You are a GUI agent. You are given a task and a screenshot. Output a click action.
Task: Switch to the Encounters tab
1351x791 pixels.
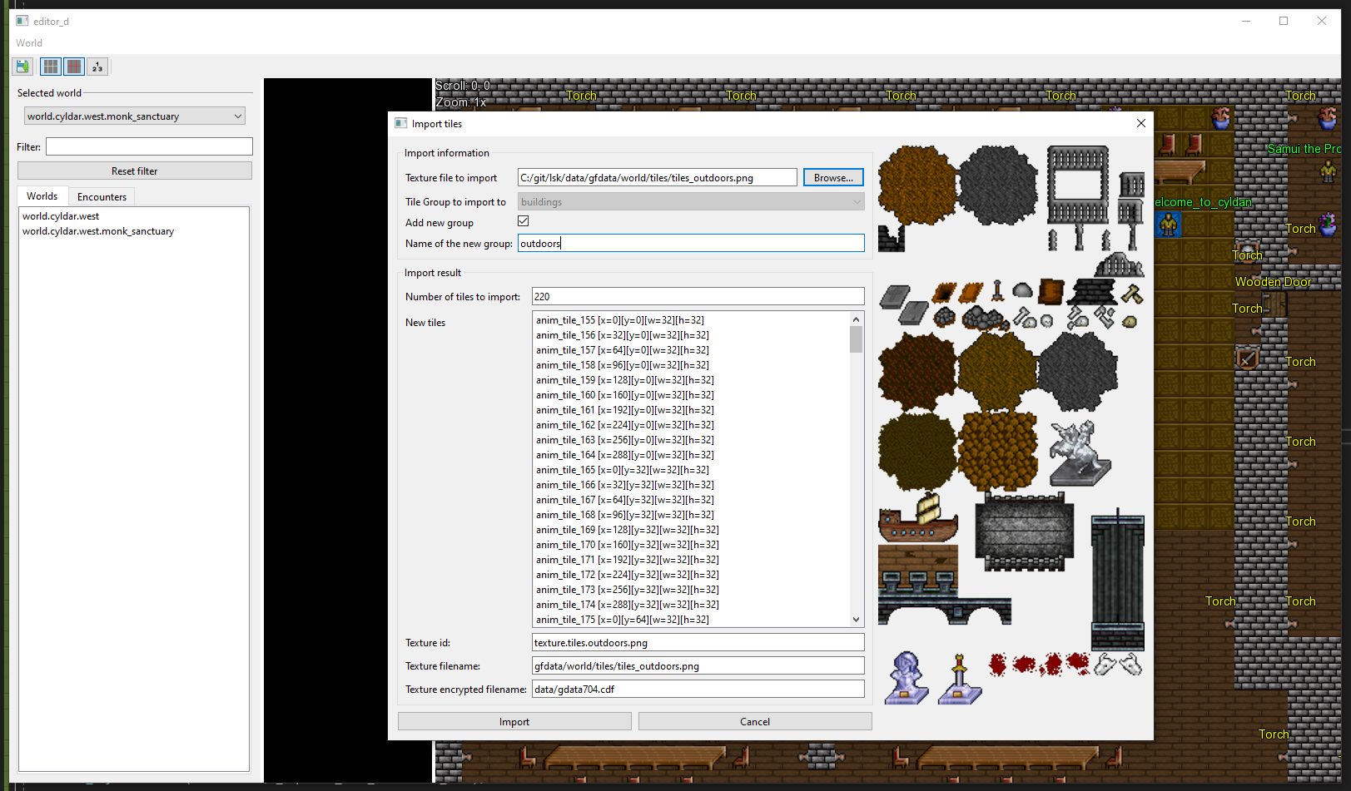click(102, 197)
